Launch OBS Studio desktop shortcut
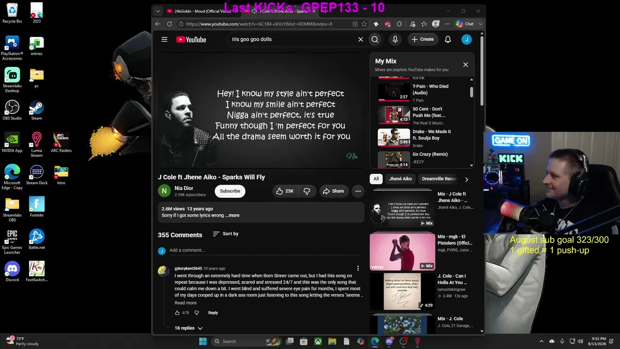 pyautogui.click(x=12, y=110)
